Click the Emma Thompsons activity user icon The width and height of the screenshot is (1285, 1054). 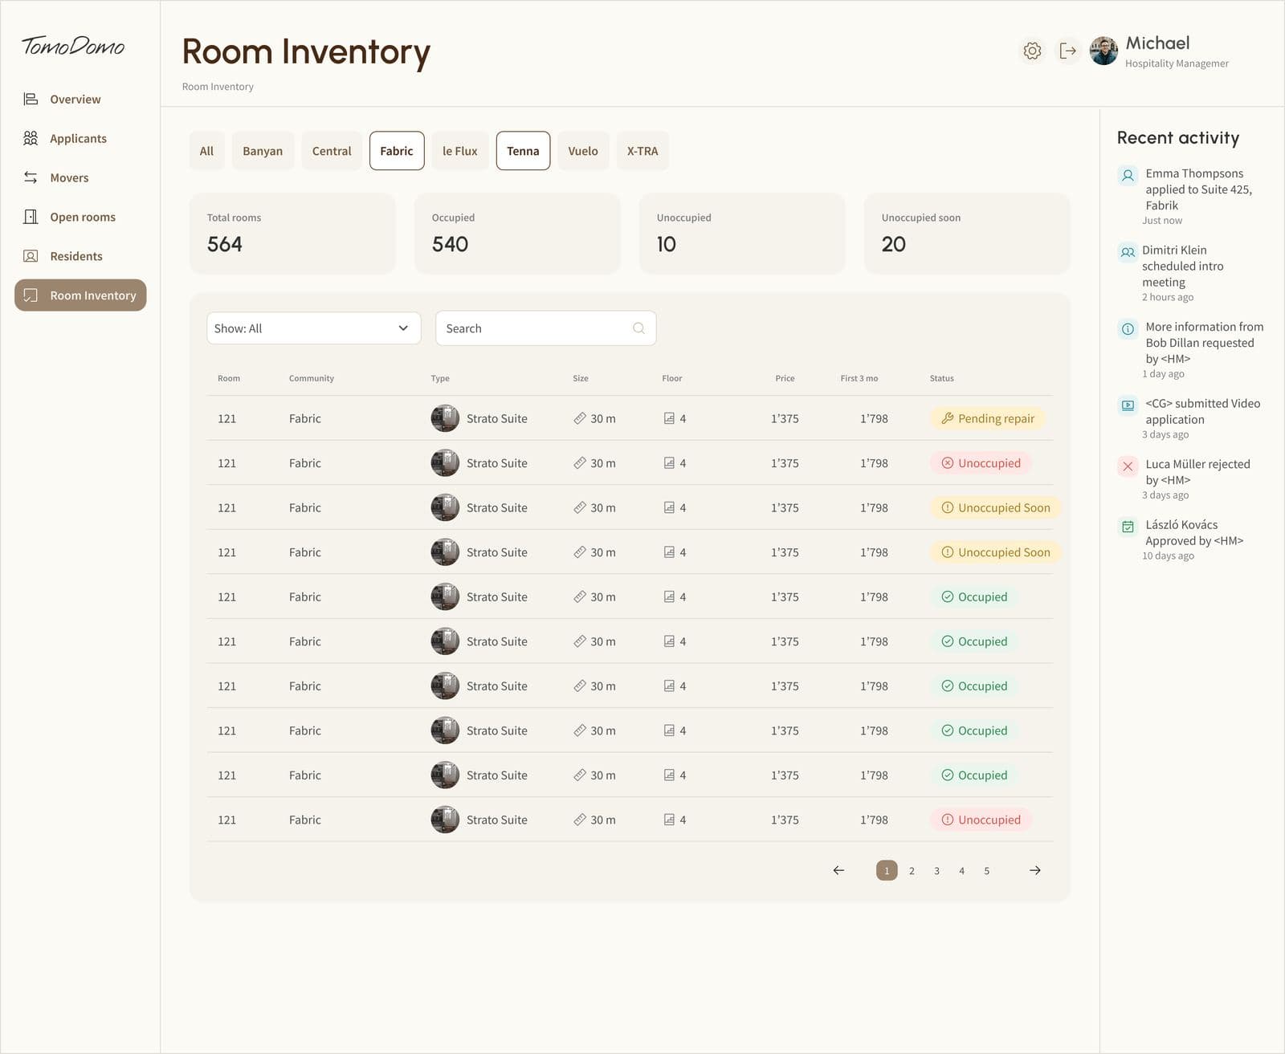coord(1128,175)
